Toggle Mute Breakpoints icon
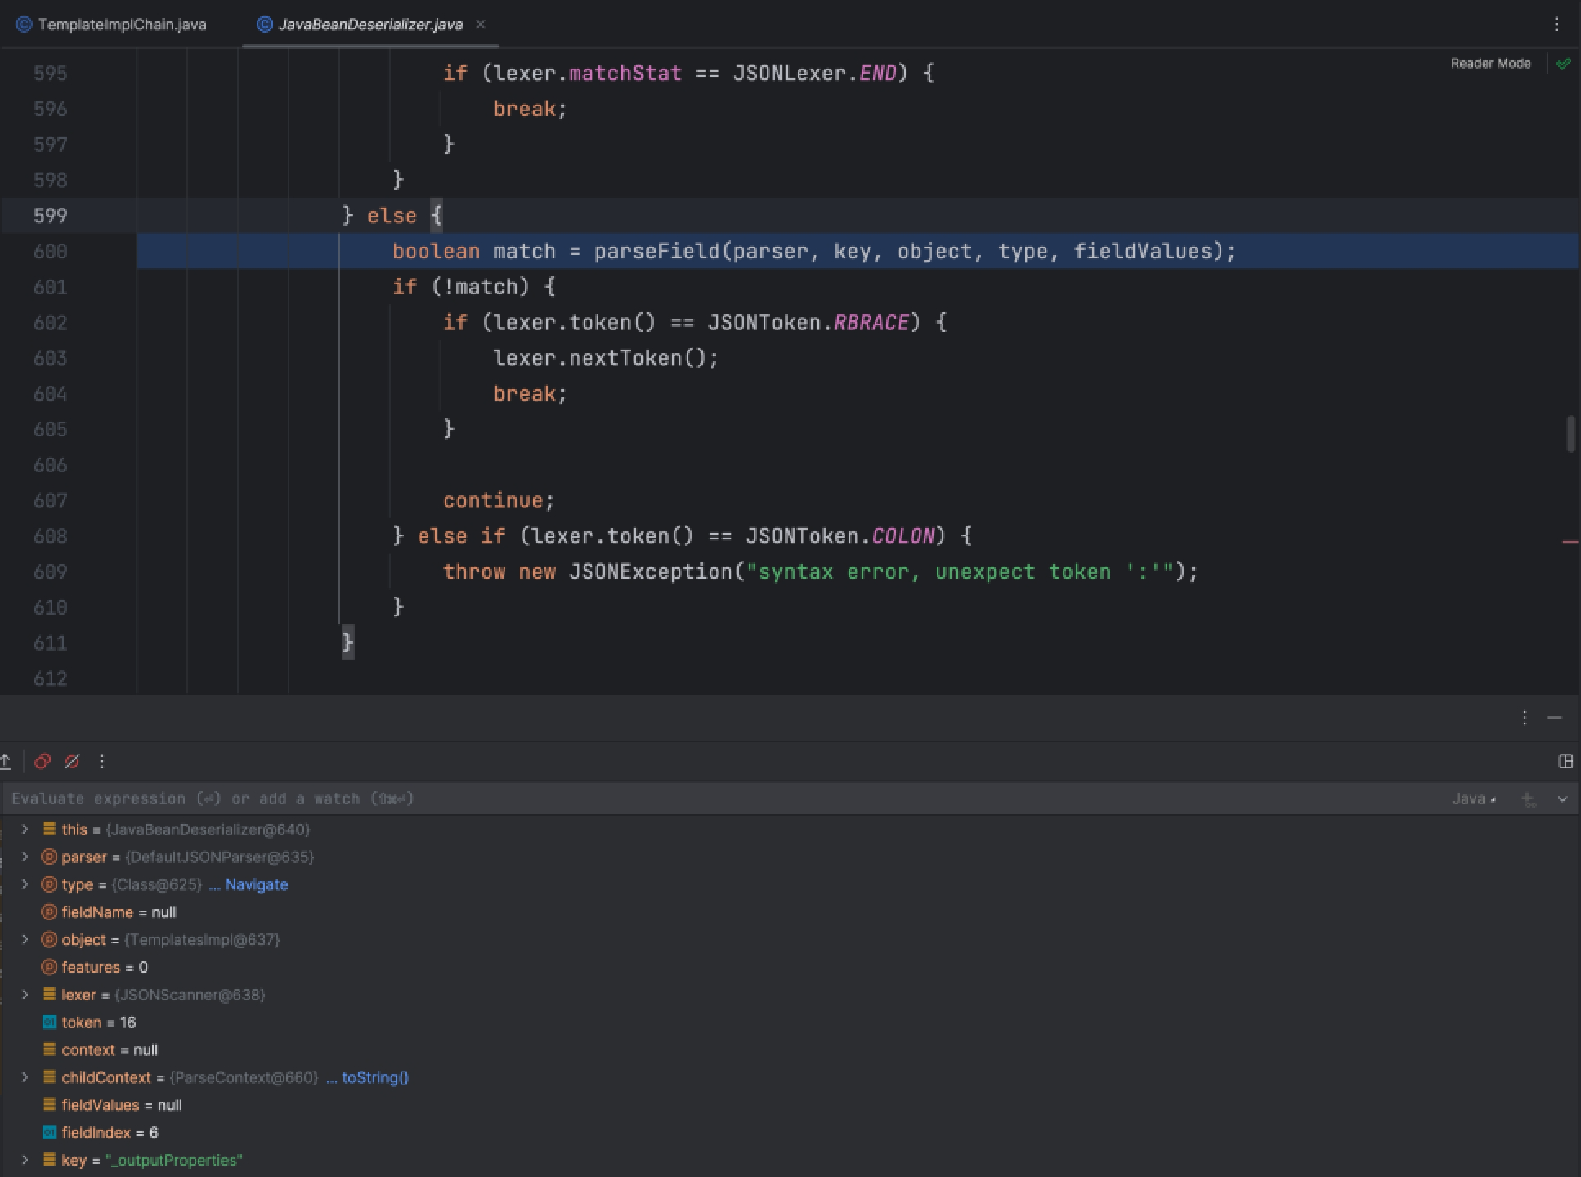1581x1177 pixels. [x=72, y=761]
